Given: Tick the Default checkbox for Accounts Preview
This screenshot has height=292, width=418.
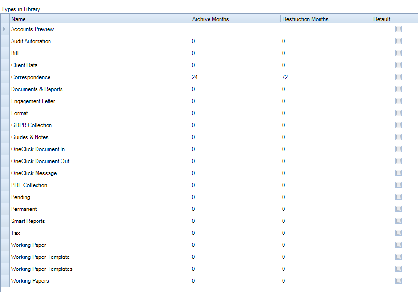Looking at the screenshot, I should (398, 29).
